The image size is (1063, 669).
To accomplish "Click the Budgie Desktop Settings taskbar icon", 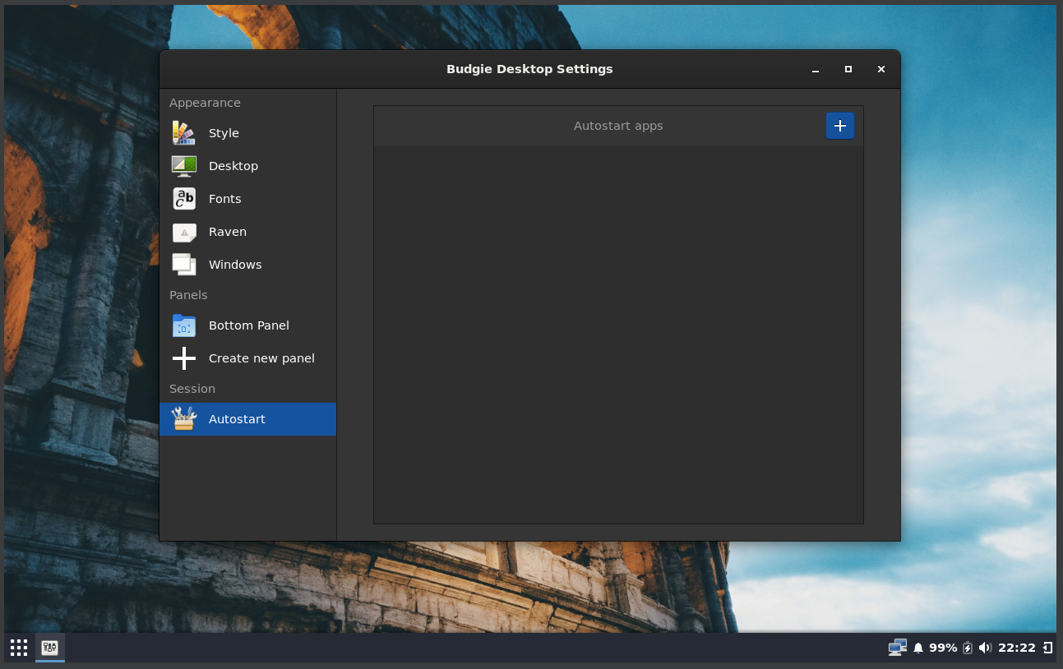I will point(49,648).
